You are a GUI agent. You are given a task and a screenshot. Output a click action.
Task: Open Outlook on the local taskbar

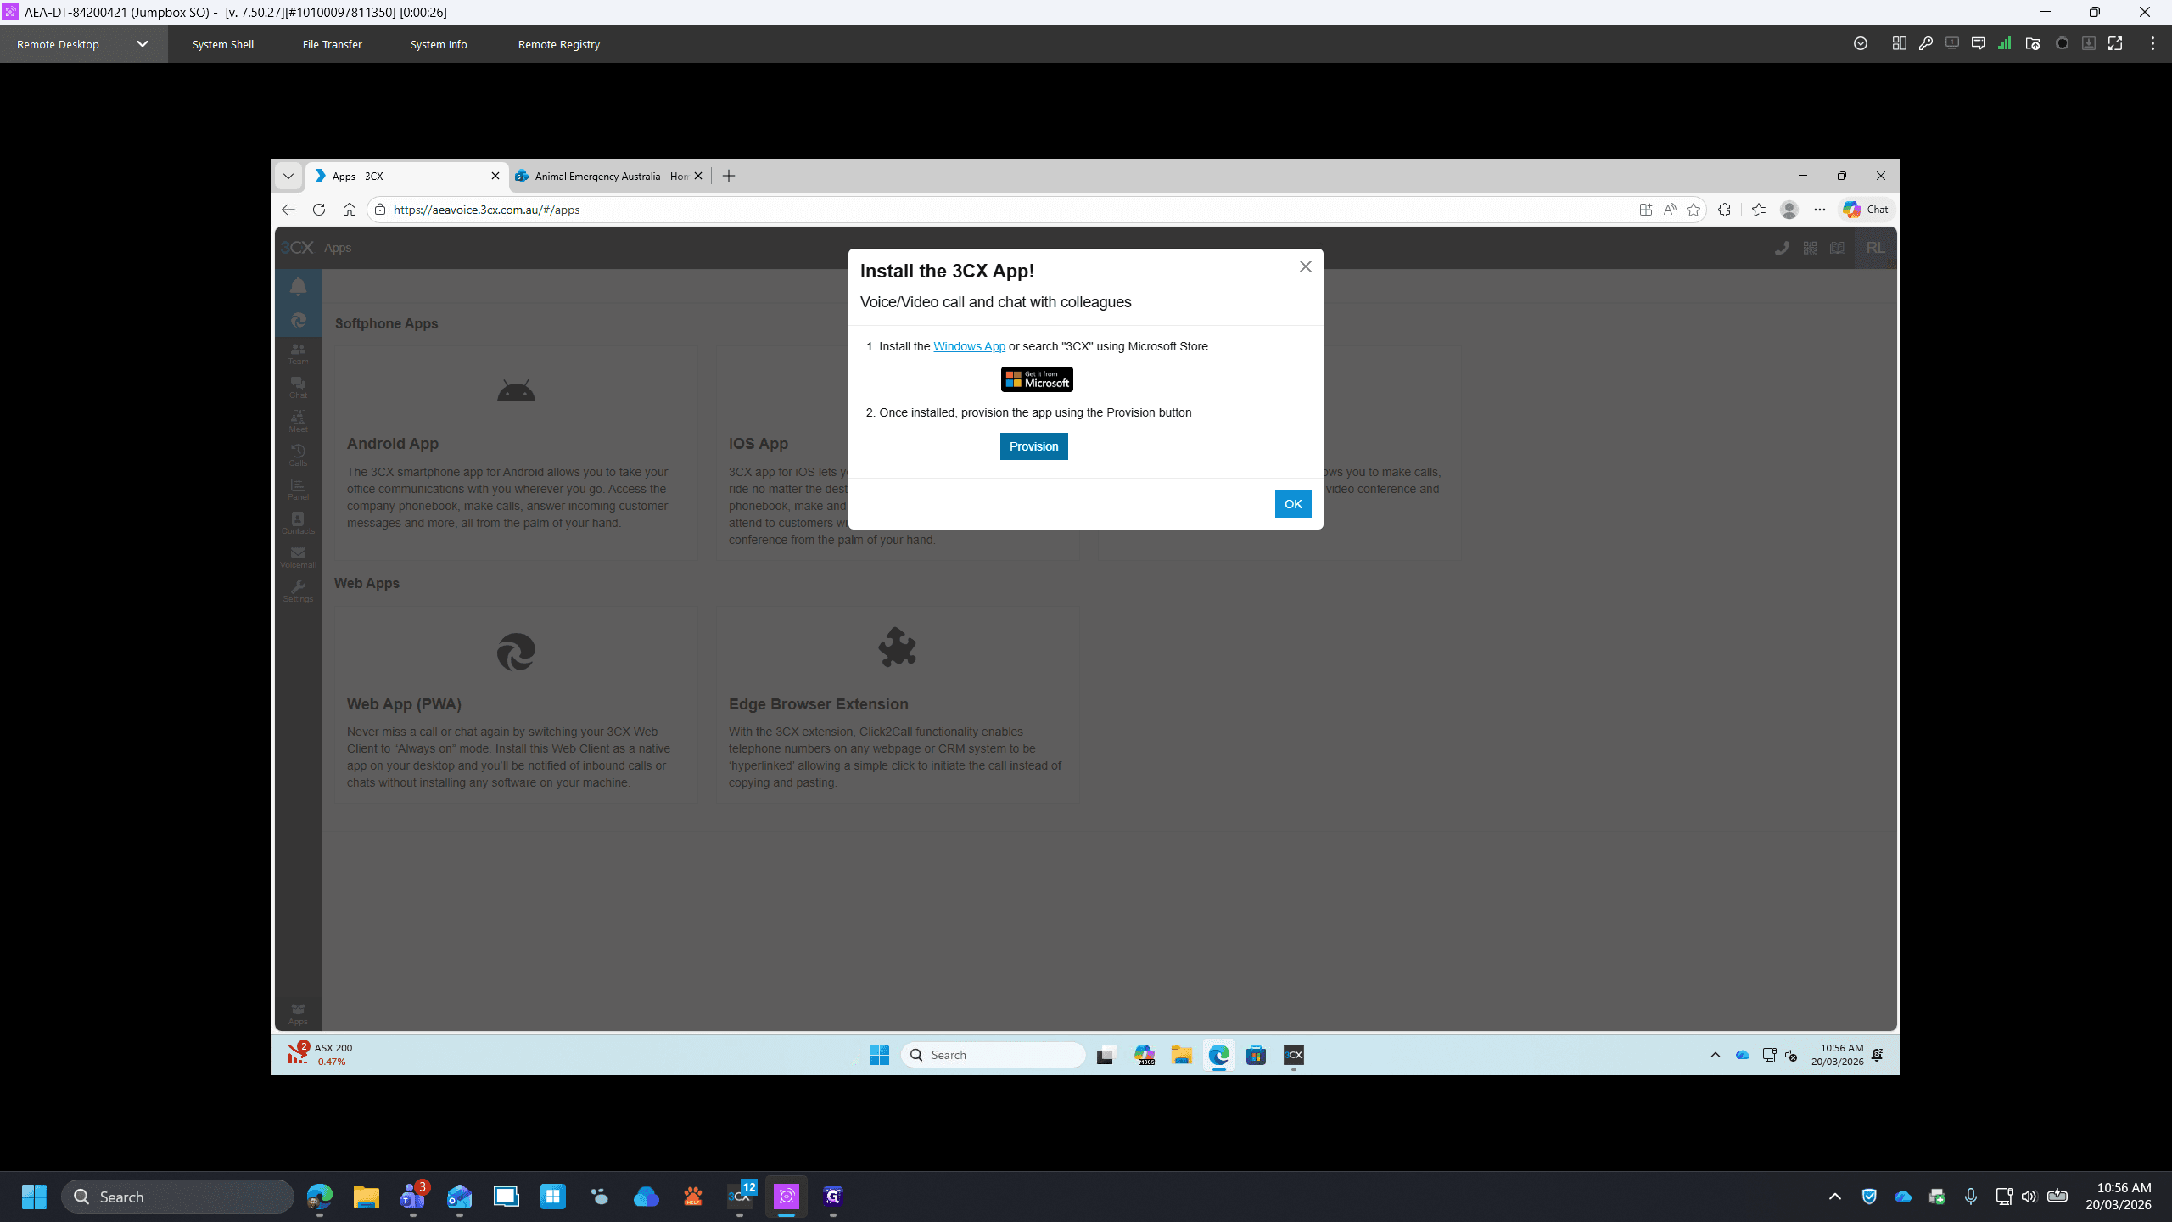[459, 1197]
